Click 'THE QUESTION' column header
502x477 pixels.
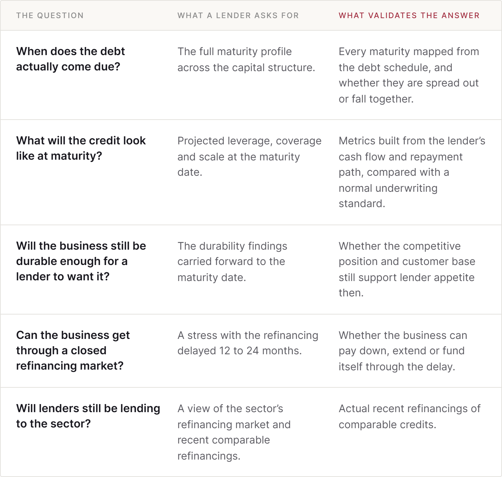(x=50, y=16)
